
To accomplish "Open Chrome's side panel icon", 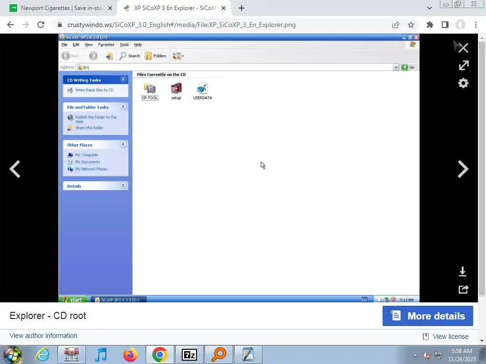I will [445, 25].
